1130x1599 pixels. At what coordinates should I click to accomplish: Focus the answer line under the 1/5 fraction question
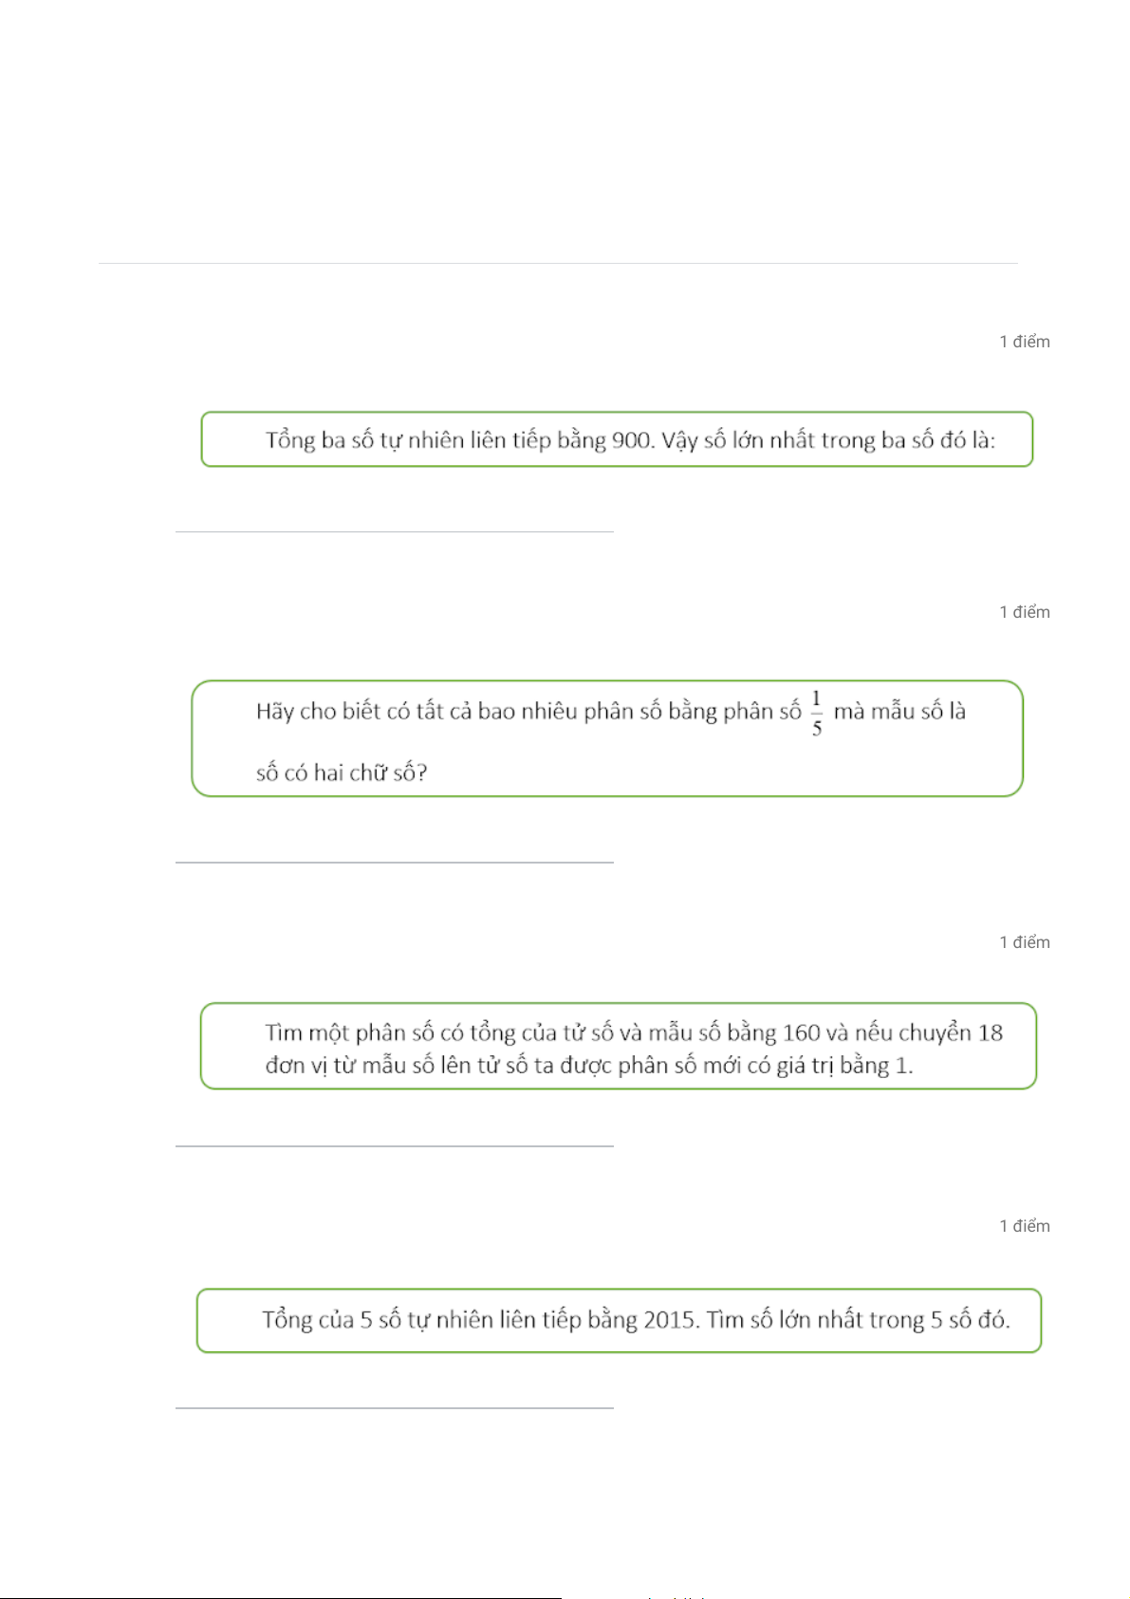[394, 850]
